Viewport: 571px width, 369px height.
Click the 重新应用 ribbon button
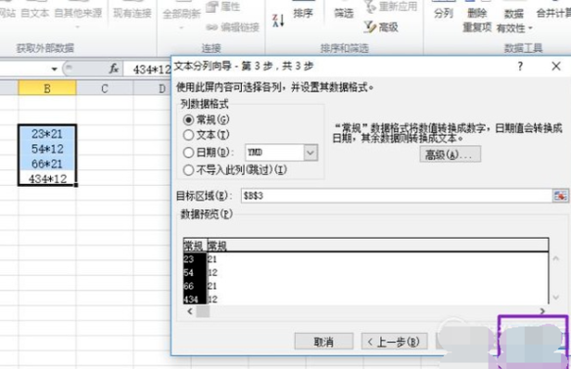click(390, 6)
